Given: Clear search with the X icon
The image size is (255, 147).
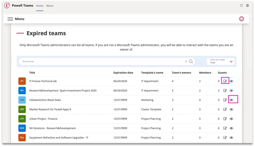Looking at the screenshot, I should (x=186, y=62).
